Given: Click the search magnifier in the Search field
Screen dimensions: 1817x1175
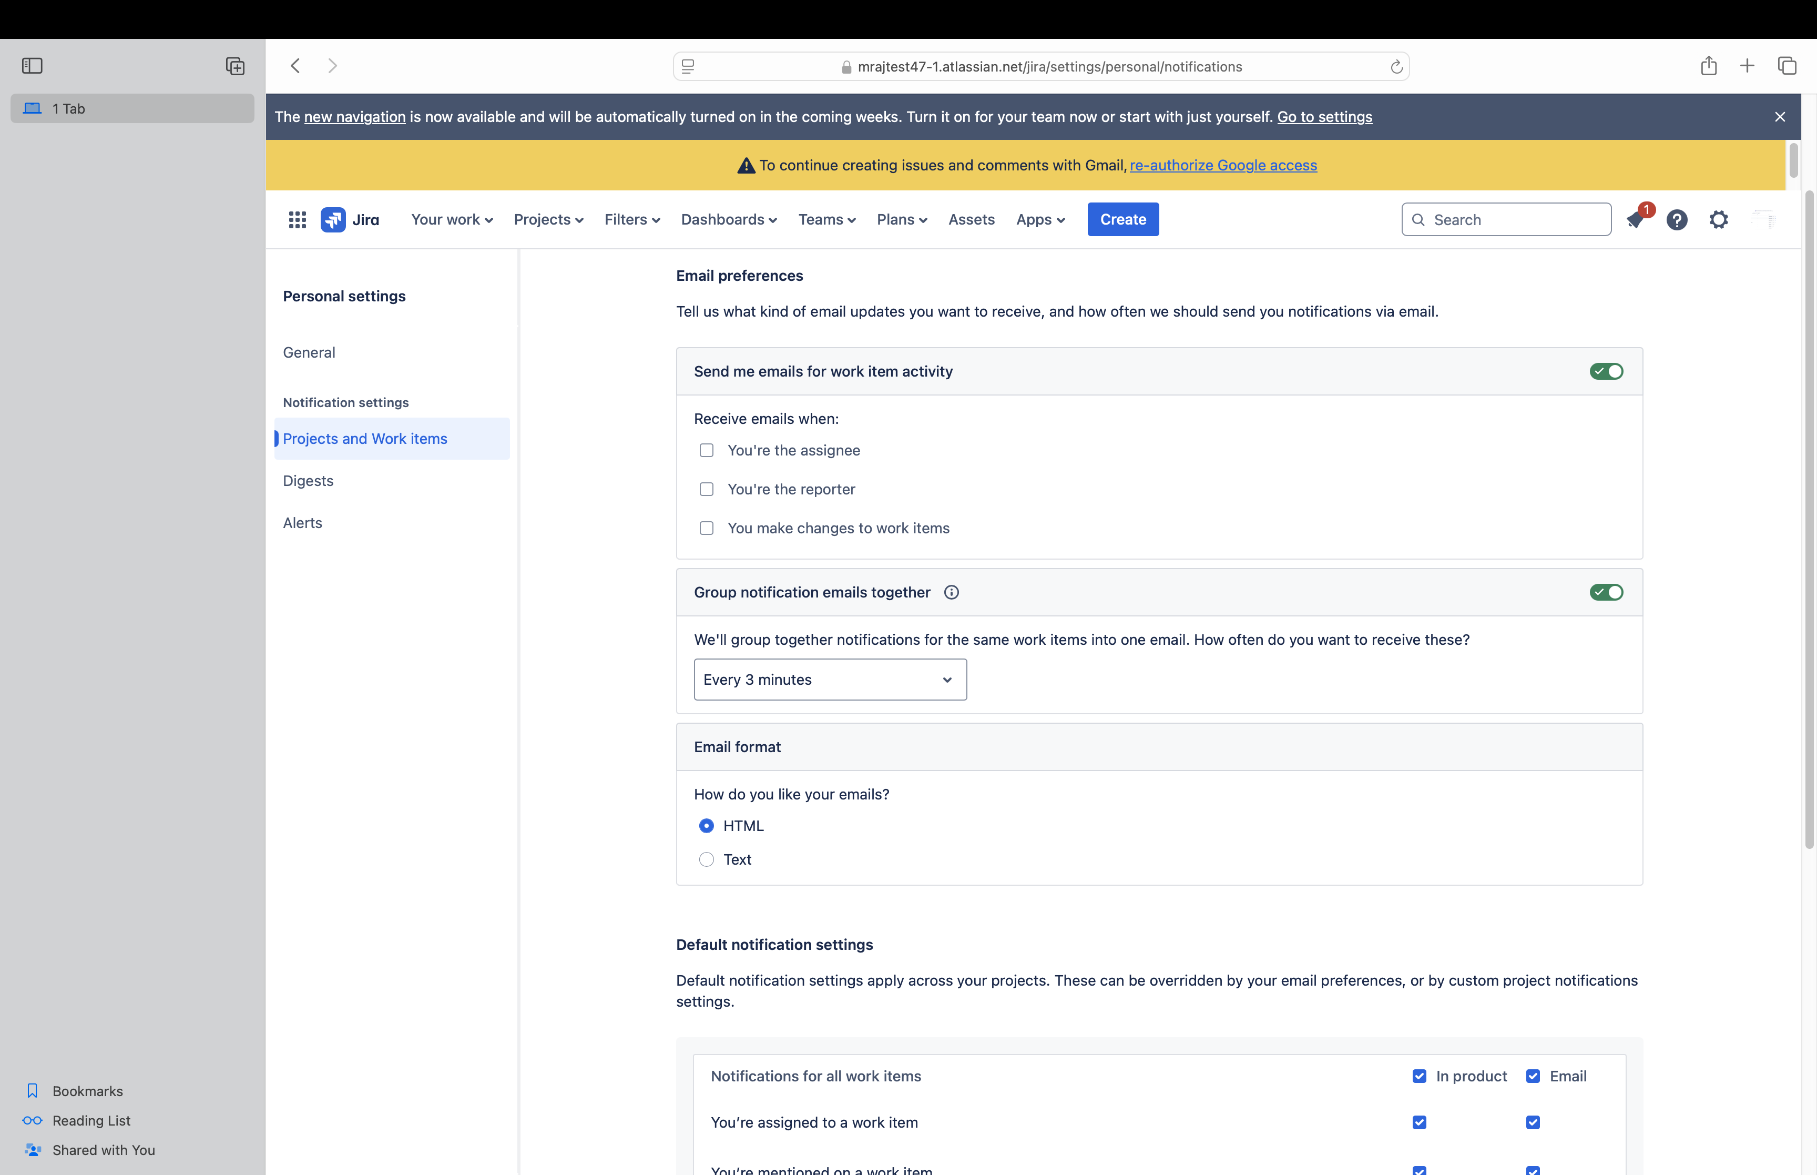Looking at the screenshot, I should coord(1419,220).
